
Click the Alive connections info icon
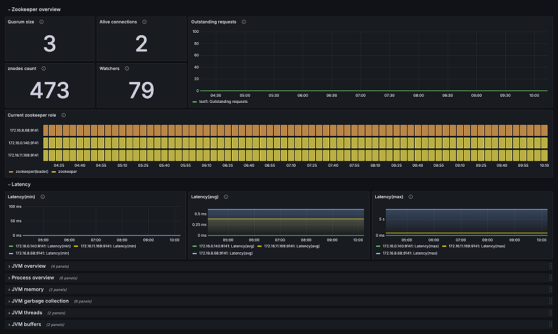[144, 22]
